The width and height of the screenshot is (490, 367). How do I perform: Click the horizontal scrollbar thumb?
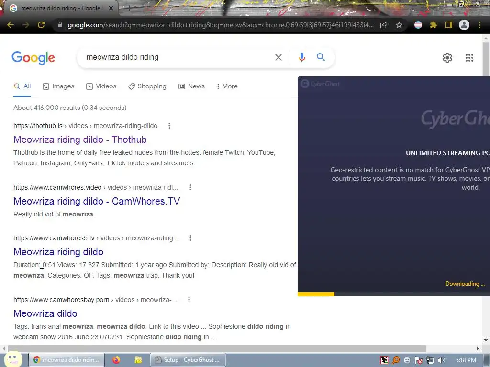[217, 348]
